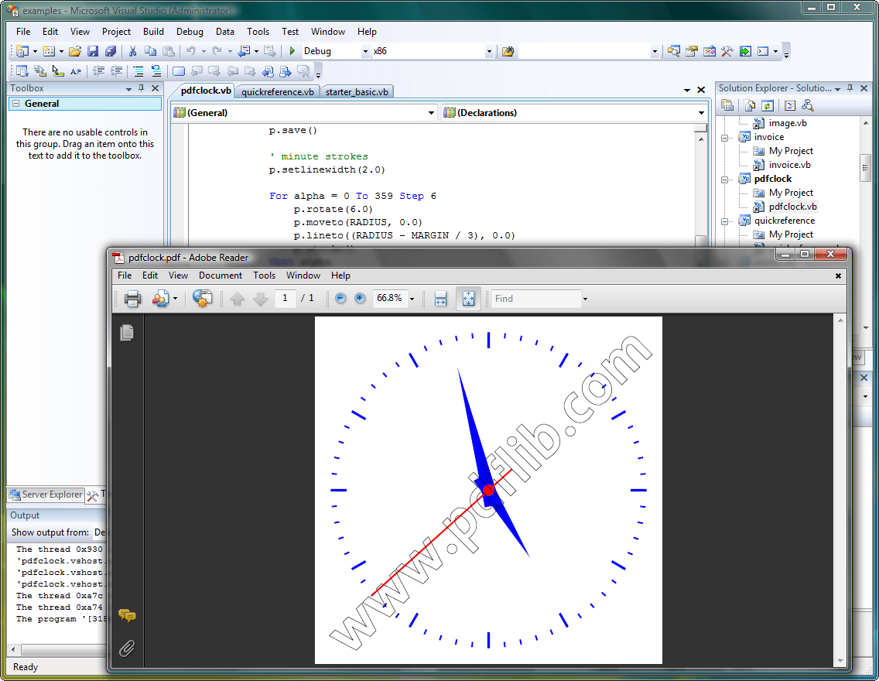Click Save All in Visual Studio toolbar
The height and width of the screenshot is (681, 879).
(x=111, y=51)
